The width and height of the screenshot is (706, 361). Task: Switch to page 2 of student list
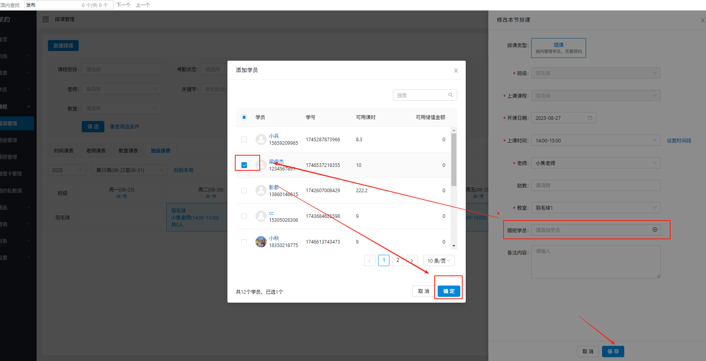398,260
